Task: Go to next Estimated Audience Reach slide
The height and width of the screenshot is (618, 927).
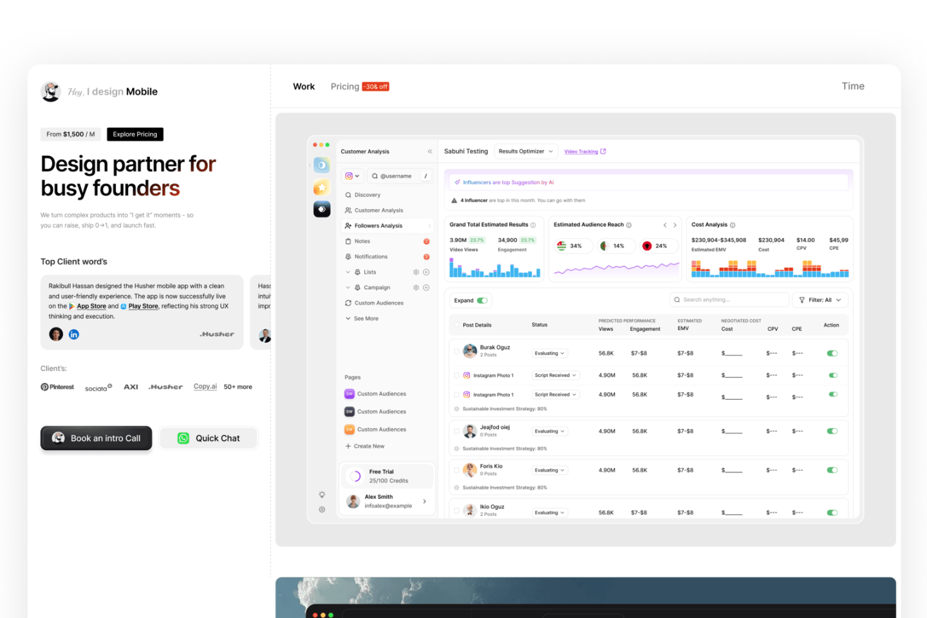Action: 675,225
